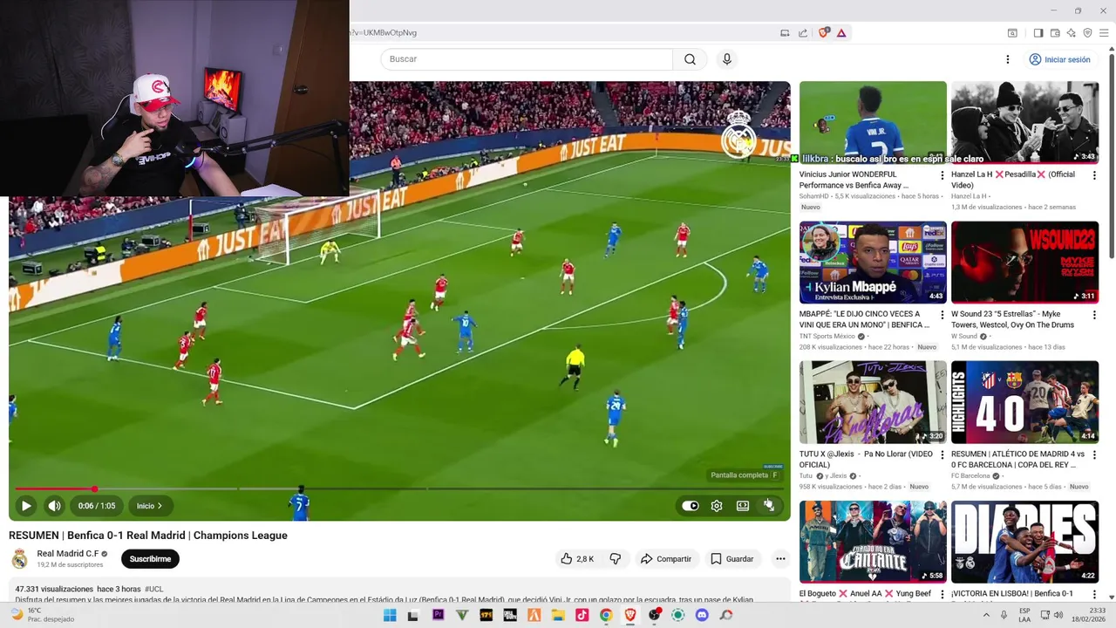Open El Bogueto Anuel AA video thumbnail
Screen dimensions: 1116x628
(x=873, y=542)
